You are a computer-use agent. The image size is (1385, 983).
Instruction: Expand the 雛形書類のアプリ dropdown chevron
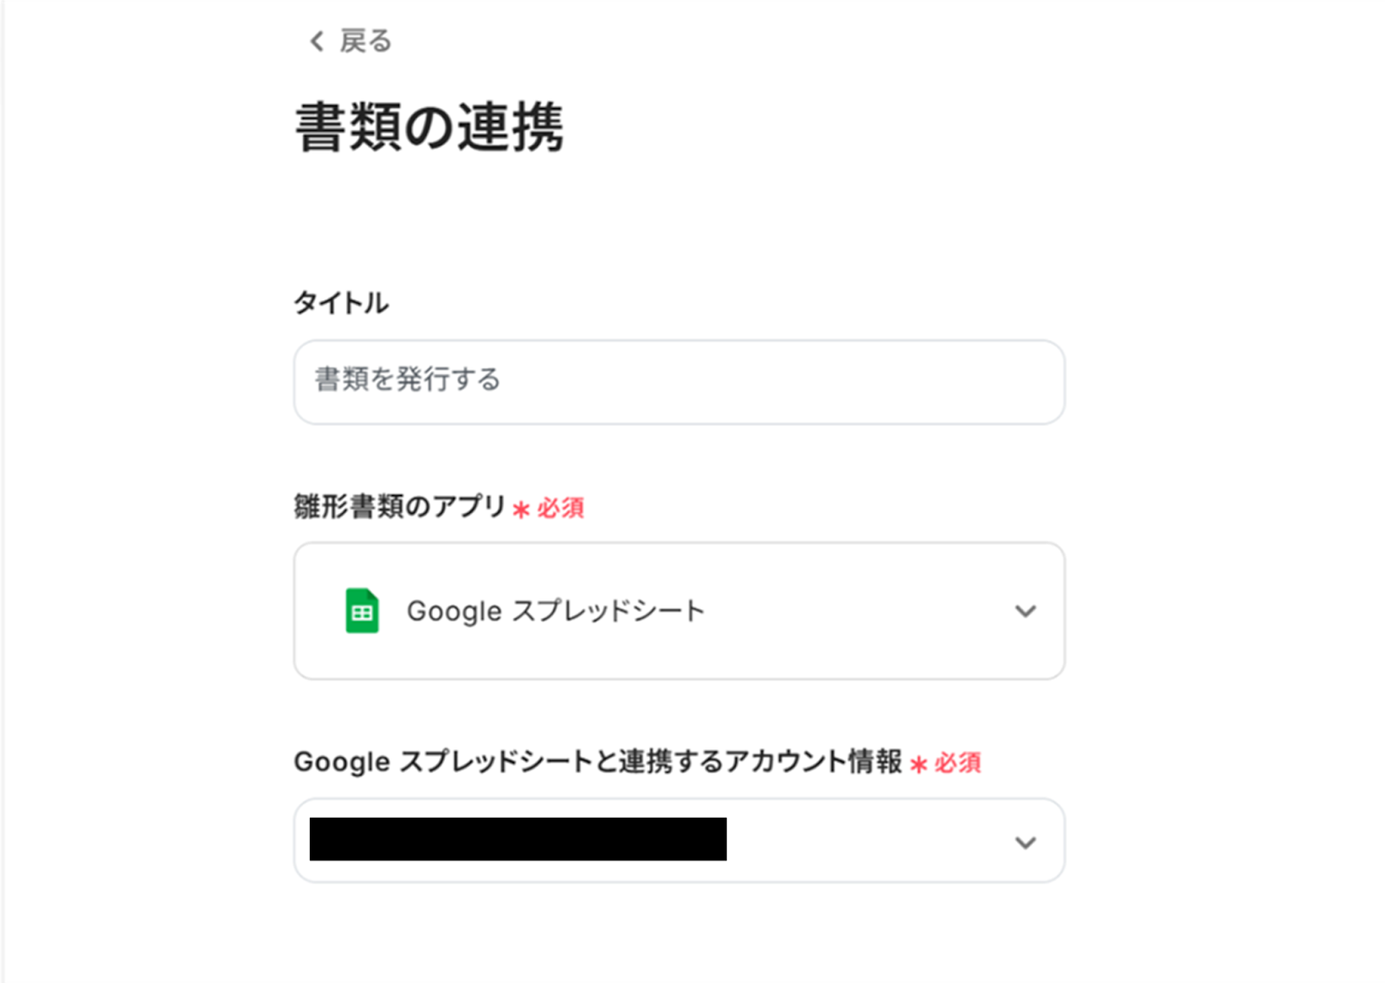point(1026,611)
